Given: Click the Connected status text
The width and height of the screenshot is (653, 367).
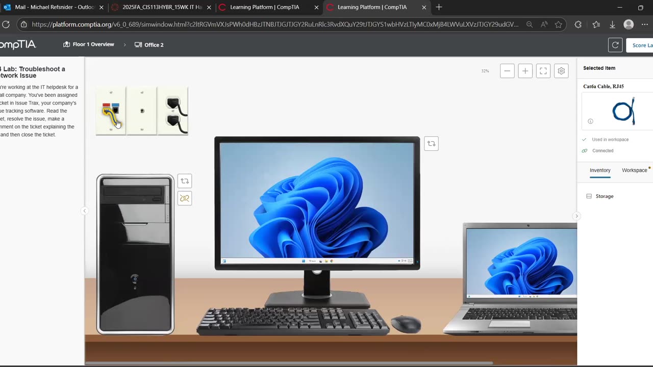Looking at the screenshot, I should tap(602, 151).
